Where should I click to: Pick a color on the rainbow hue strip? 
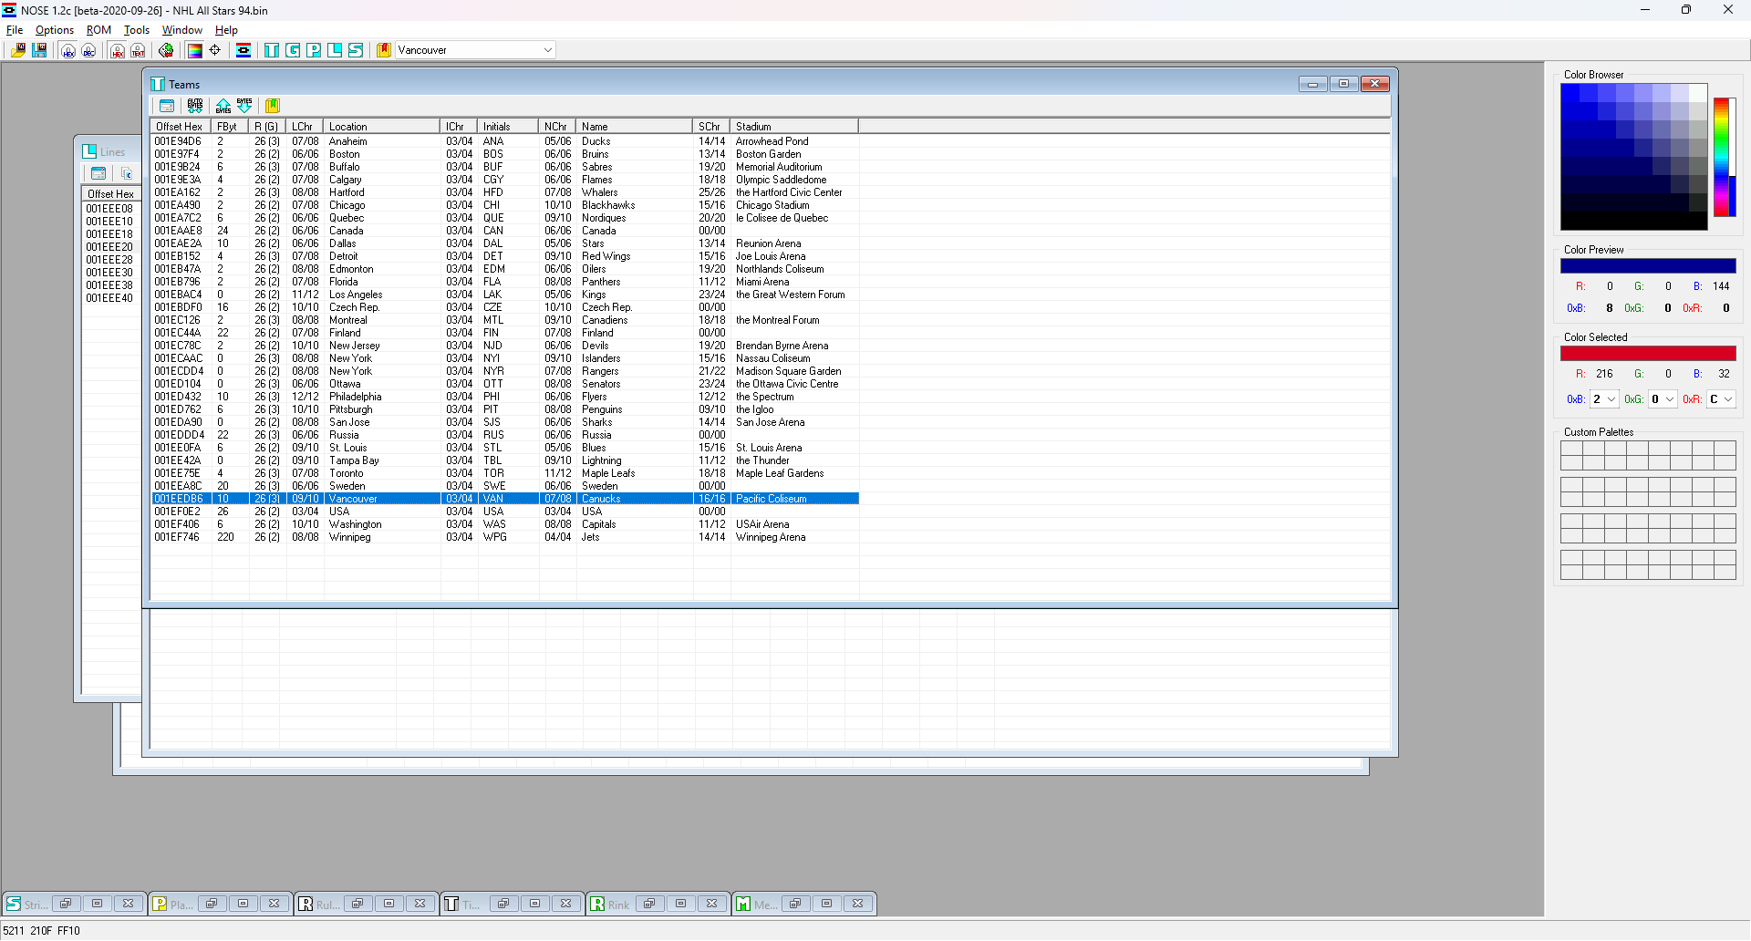pos(1723,157)
